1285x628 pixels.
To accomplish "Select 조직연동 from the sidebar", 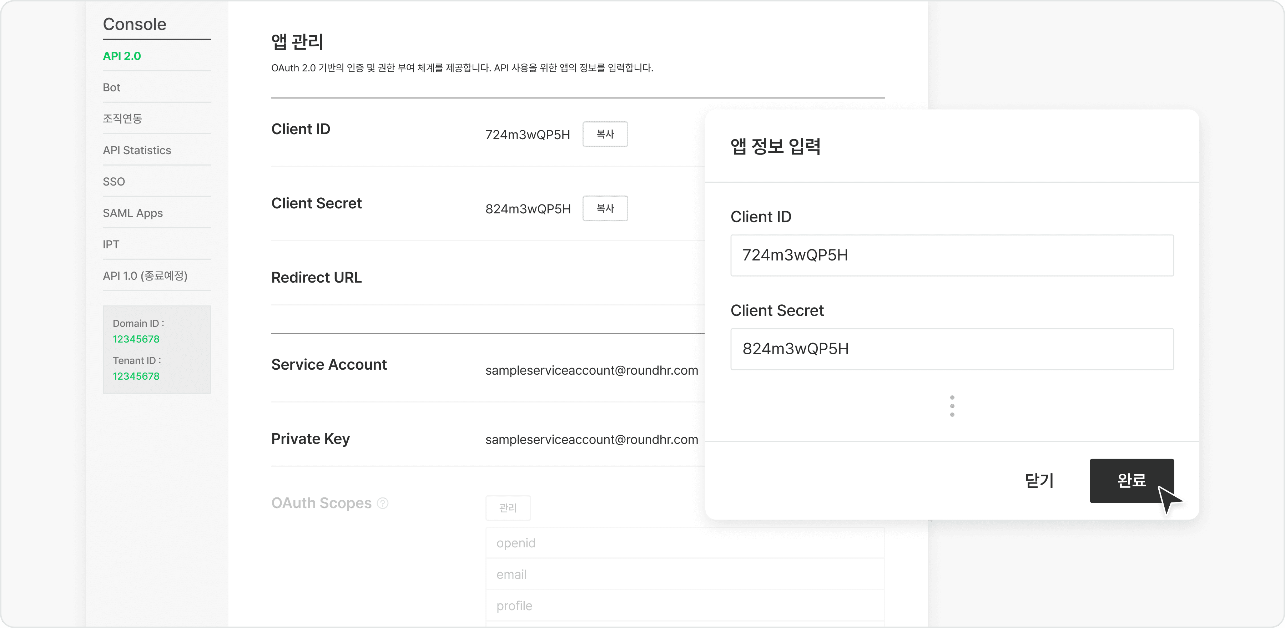I will pos(123,118).
